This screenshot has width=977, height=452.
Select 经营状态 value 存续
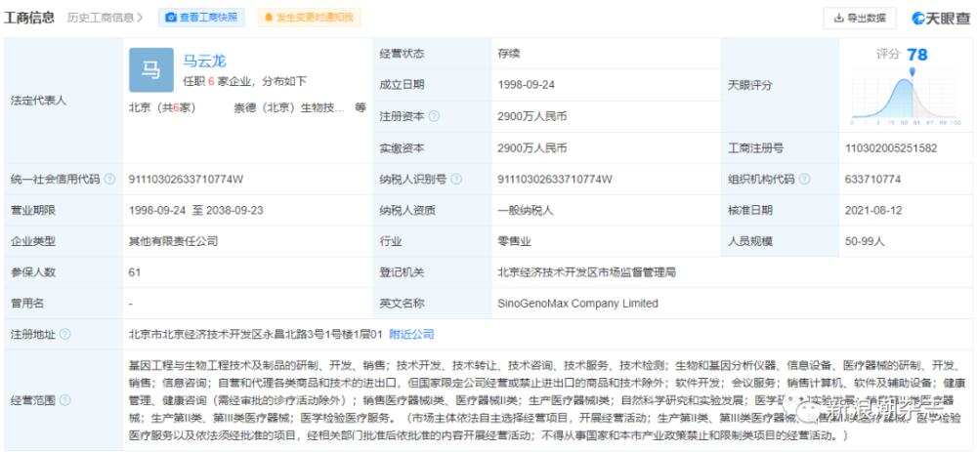[509, 54]
